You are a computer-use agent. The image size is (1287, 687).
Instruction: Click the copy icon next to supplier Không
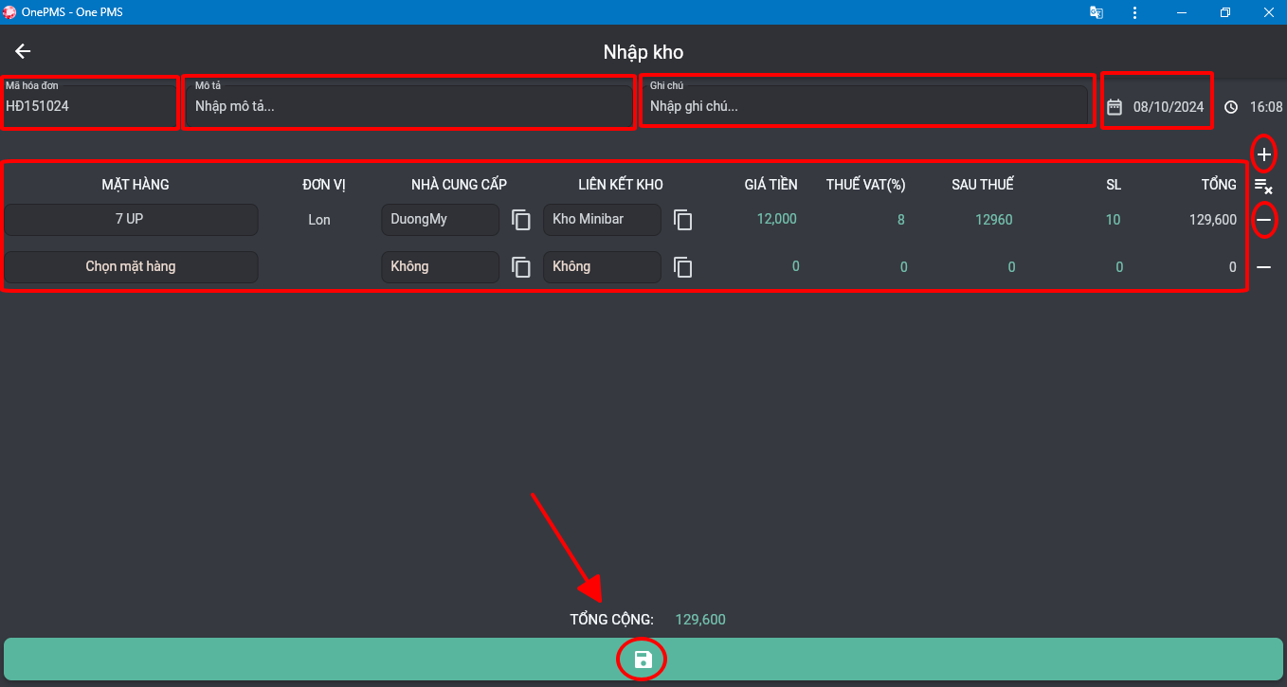click(x=521, y=267)
